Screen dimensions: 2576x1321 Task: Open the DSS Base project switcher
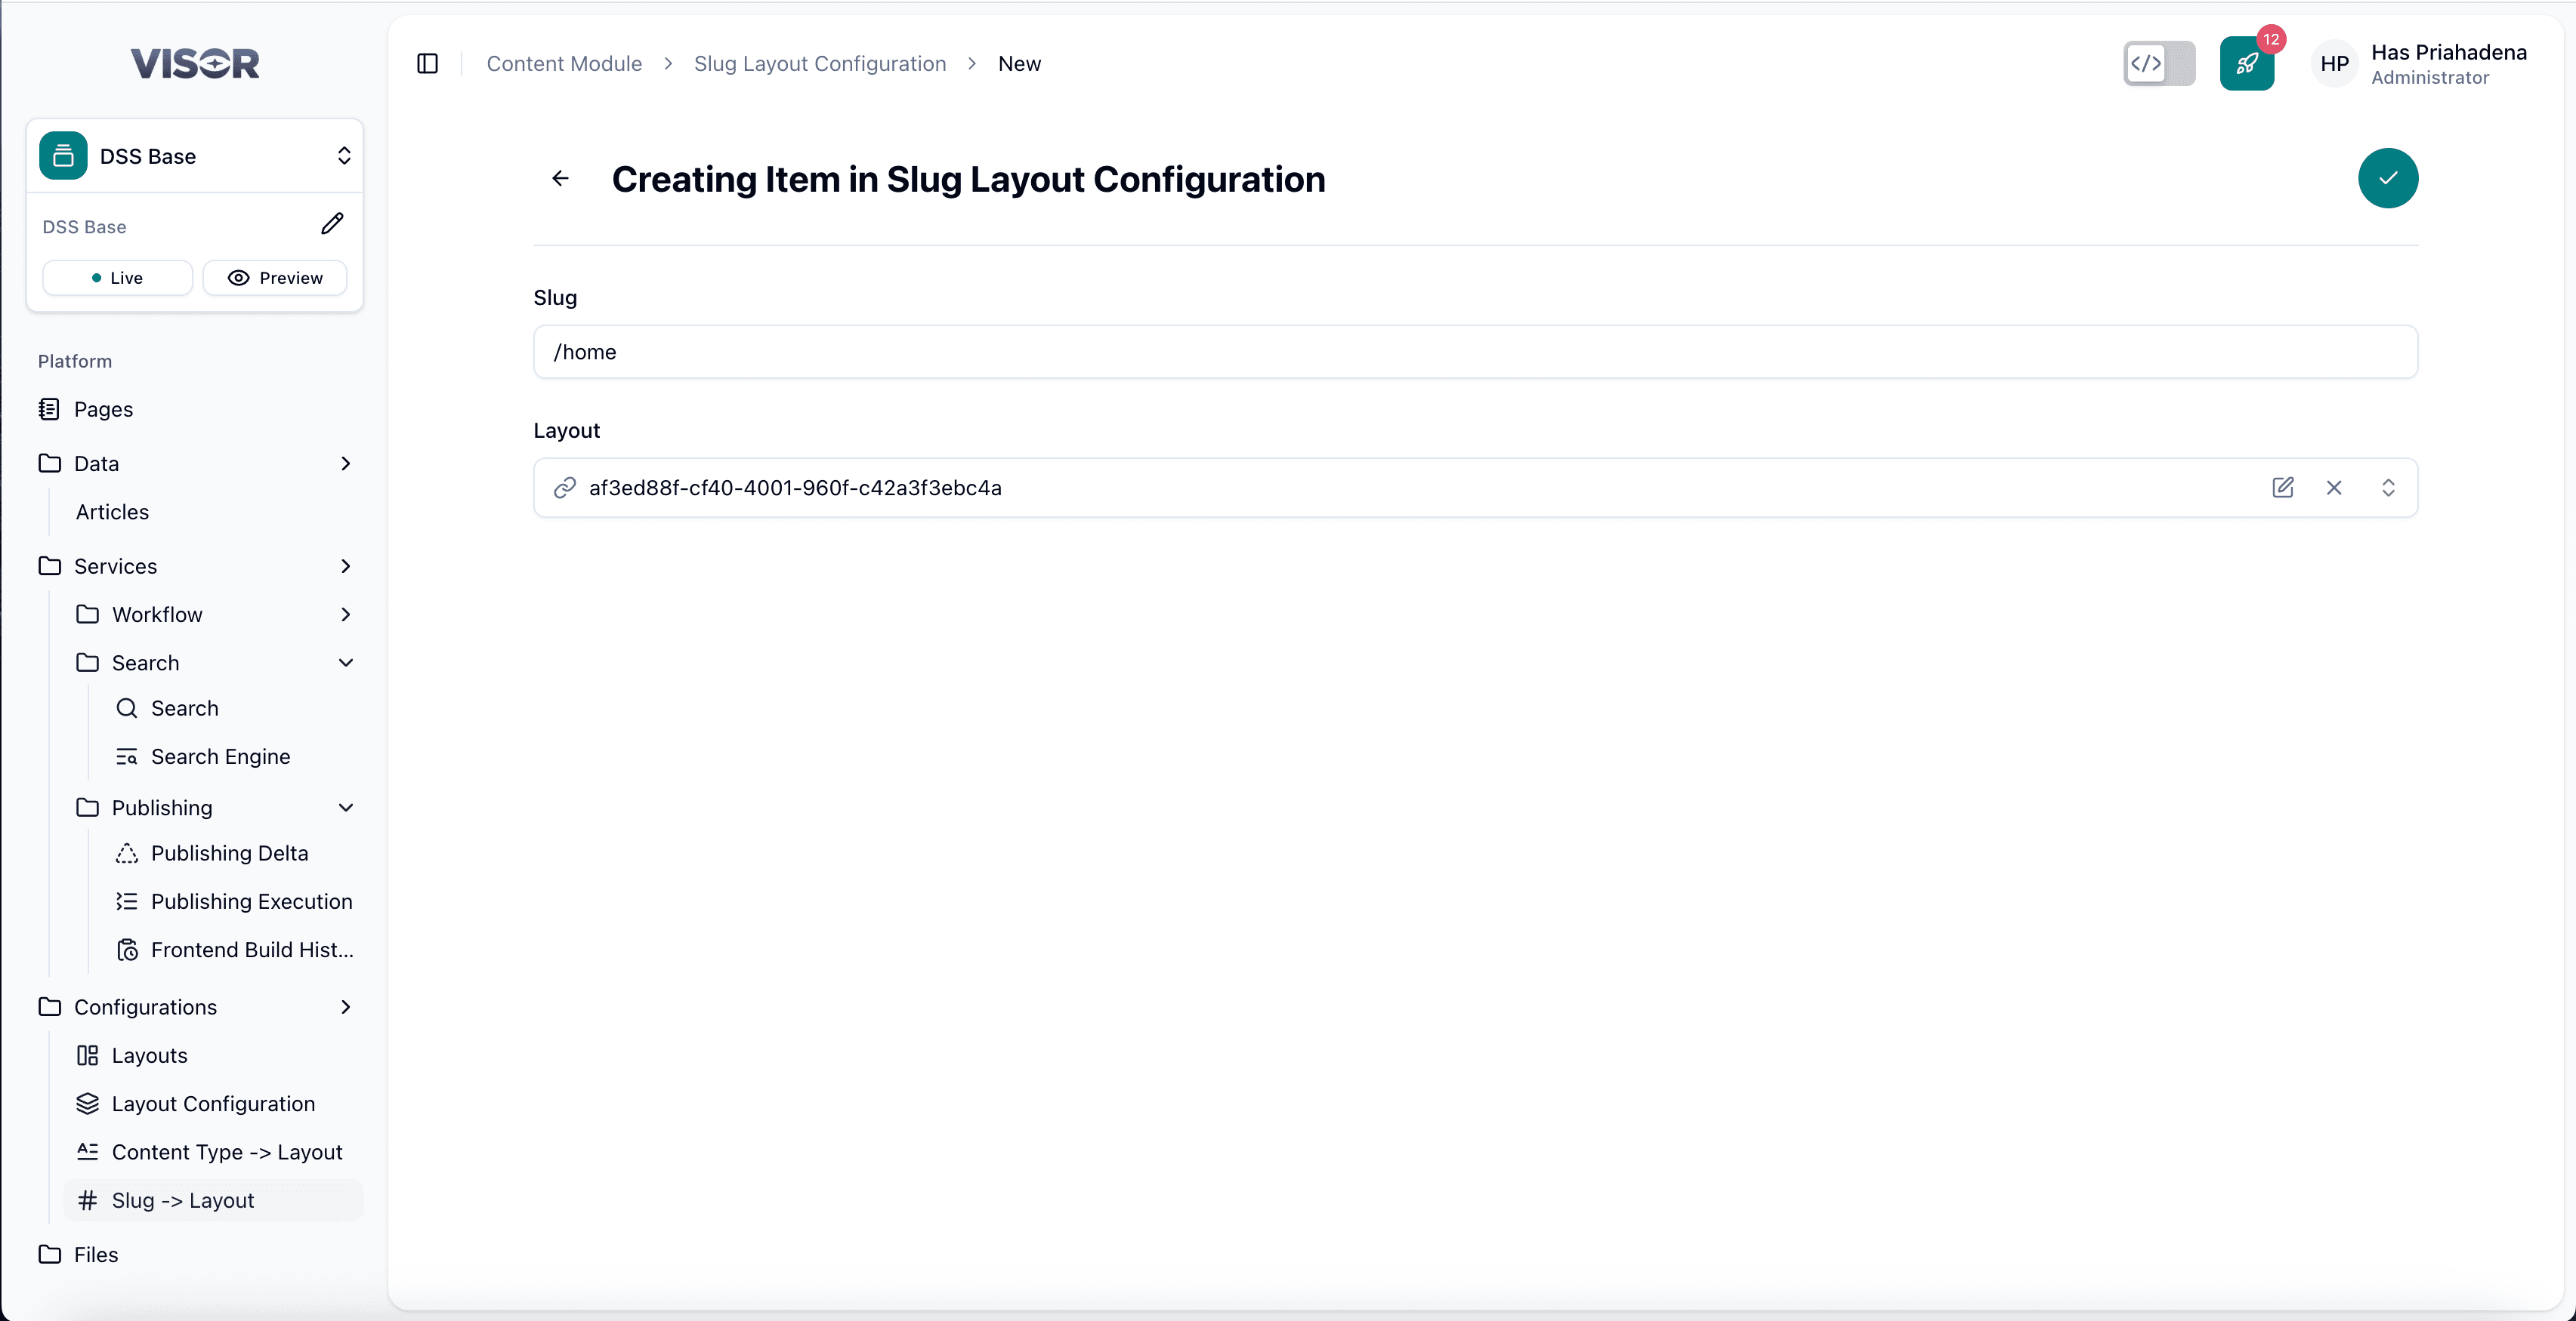(195, 155)
